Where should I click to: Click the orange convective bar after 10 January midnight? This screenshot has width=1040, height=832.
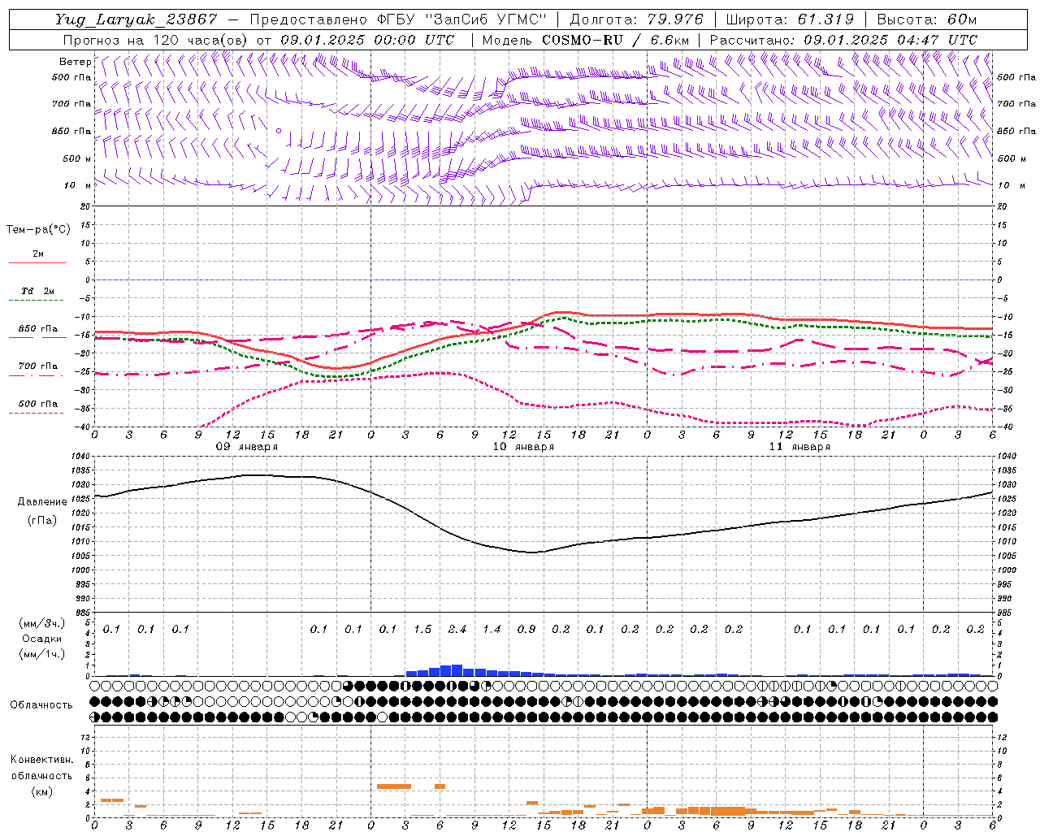click(x=394, y=786)
